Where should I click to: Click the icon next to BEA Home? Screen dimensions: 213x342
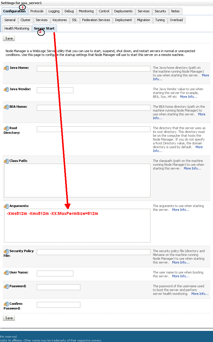(x=6, y=107)
